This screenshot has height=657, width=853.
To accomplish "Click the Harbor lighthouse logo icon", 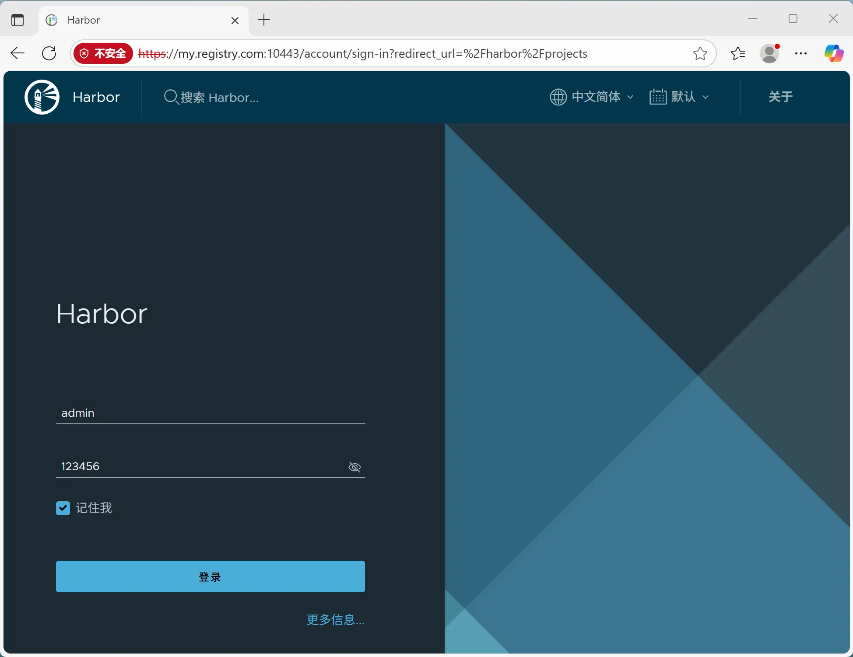I will (x=42, y=97).
